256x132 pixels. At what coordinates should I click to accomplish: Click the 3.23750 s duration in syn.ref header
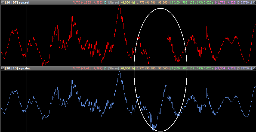[x=244, y=2]
